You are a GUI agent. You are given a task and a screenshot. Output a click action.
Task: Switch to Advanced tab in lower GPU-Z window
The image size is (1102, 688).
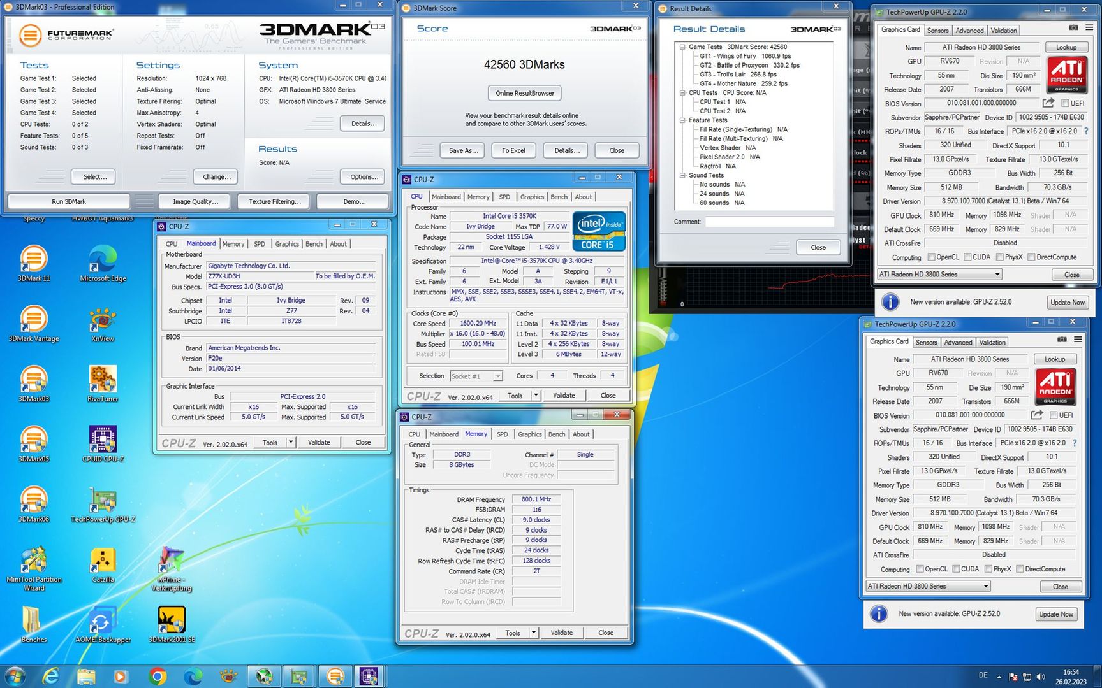958,342
